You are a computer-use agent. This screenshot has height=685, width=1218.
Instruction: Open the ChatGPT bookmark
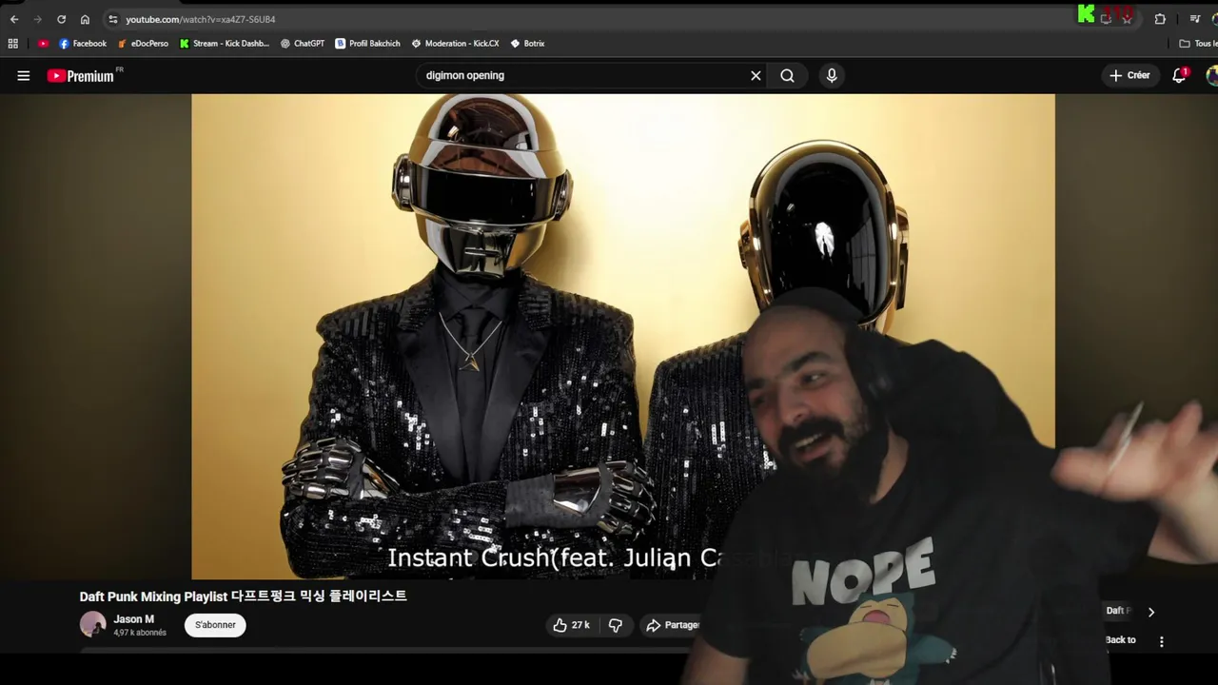(x=303, y=43)
